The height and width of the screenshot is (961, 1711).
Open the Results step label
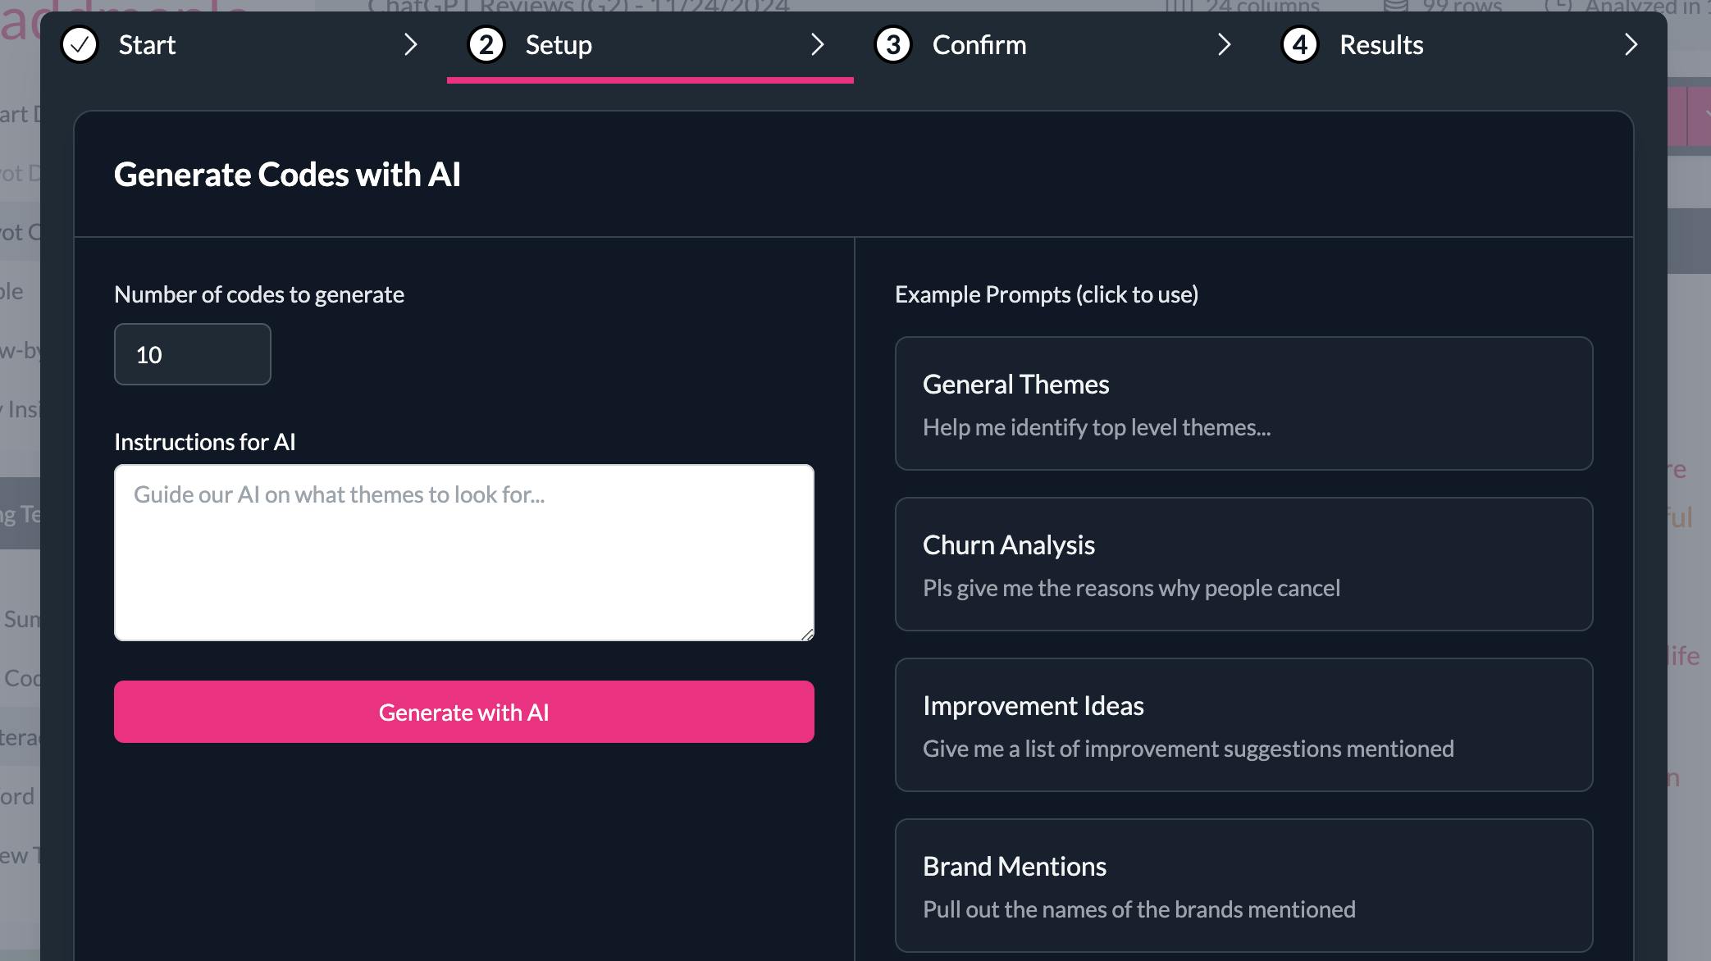1381,45
